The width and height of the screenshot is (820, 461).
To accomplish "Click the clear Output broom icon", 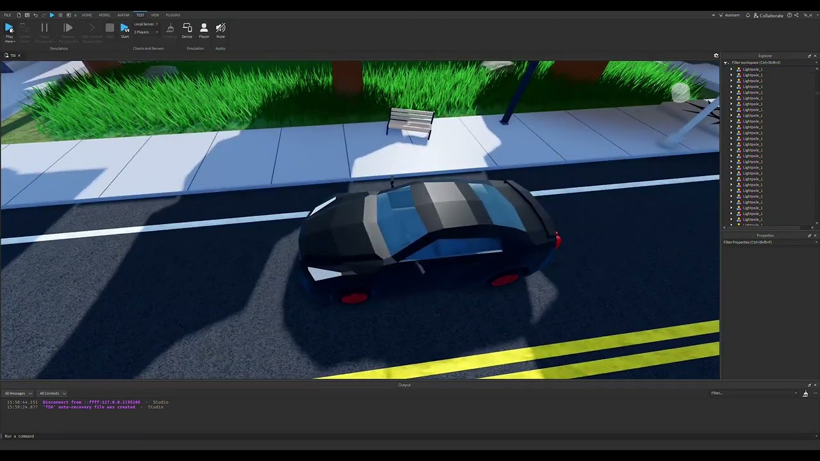I will (805, 394).
